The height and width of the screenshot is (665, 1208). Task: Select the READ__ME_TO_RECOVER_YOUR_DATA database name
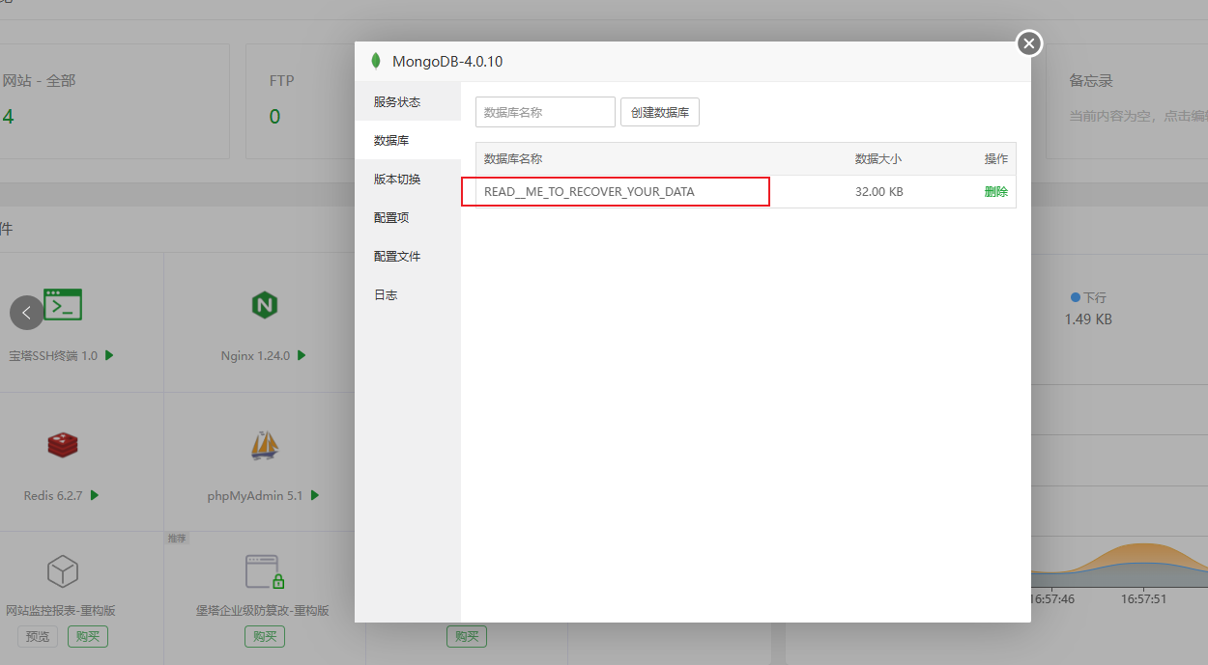pyautogui.click(x=590, y=191)
